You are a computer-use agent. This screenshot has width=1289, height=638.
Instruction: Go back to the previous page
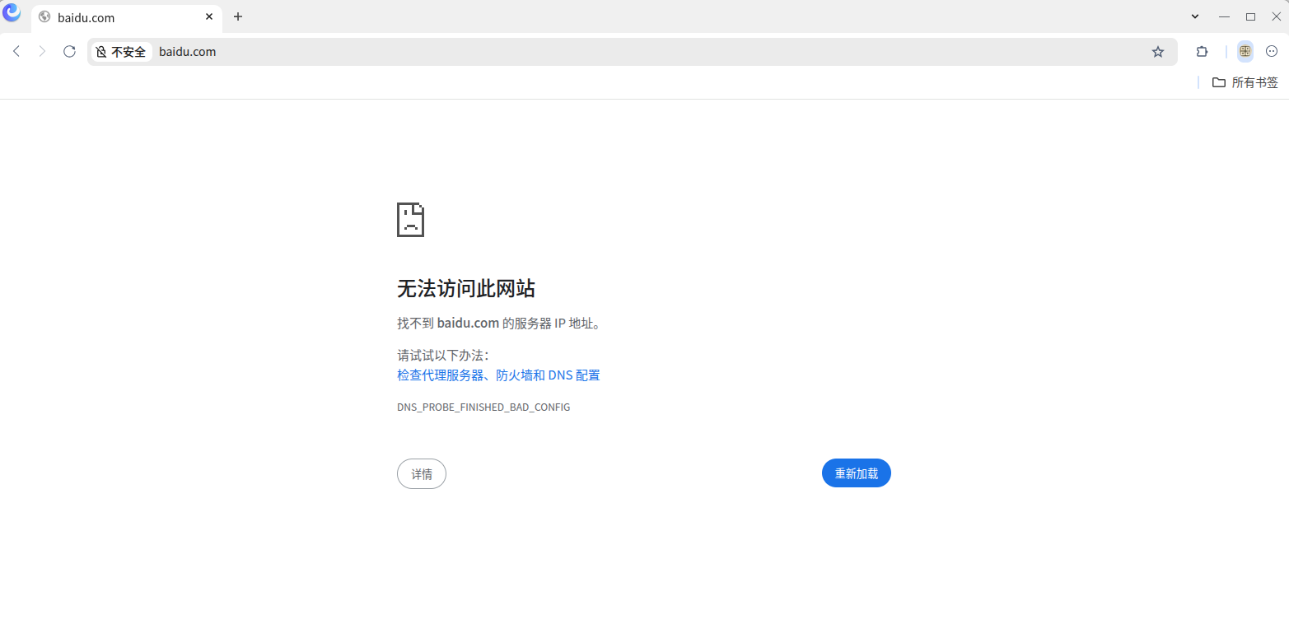(x=16, y=51)
